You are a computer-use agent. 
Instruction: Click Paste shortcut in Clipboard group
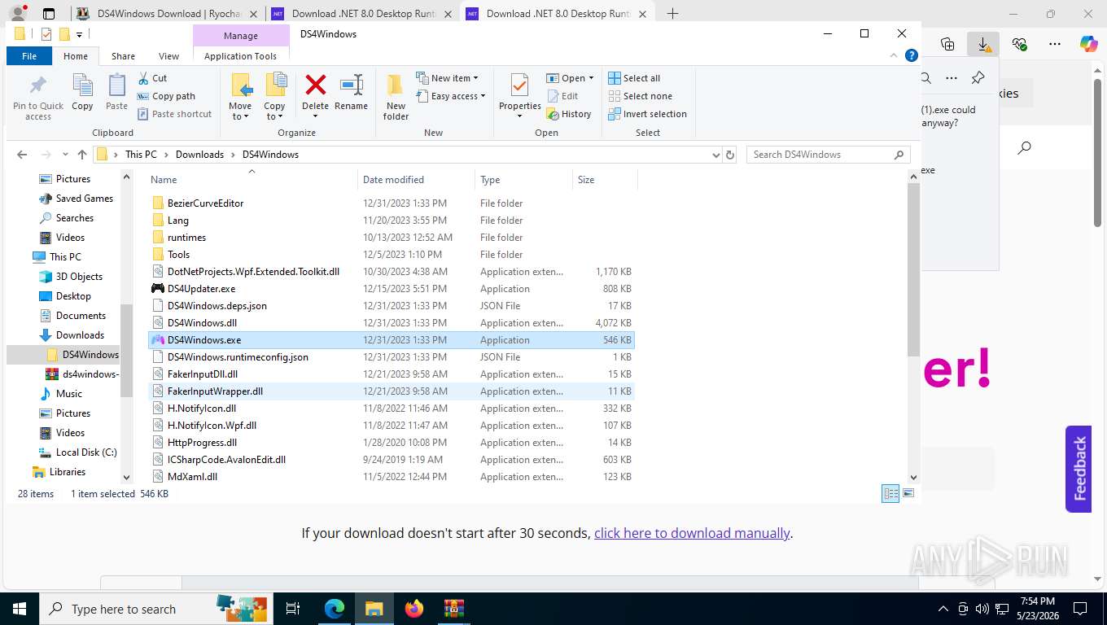[x=174, y=114]
